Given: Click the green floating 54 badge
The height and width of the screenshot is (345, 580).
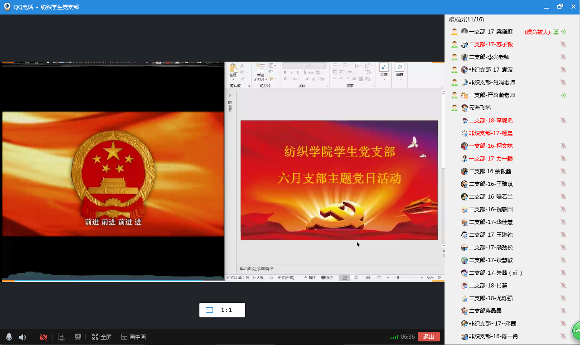Looking at the screenshot, I should (576, 330).
